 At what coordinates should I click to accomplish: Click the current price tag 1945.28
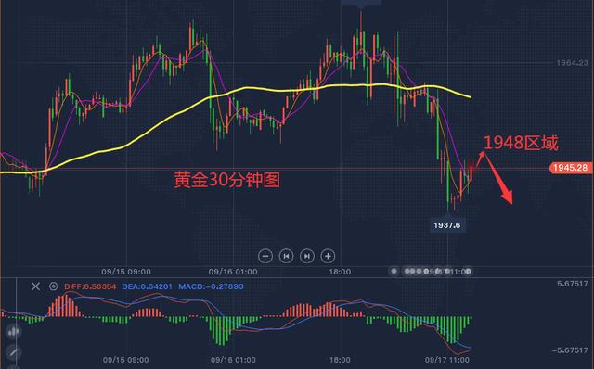(570, 168)
